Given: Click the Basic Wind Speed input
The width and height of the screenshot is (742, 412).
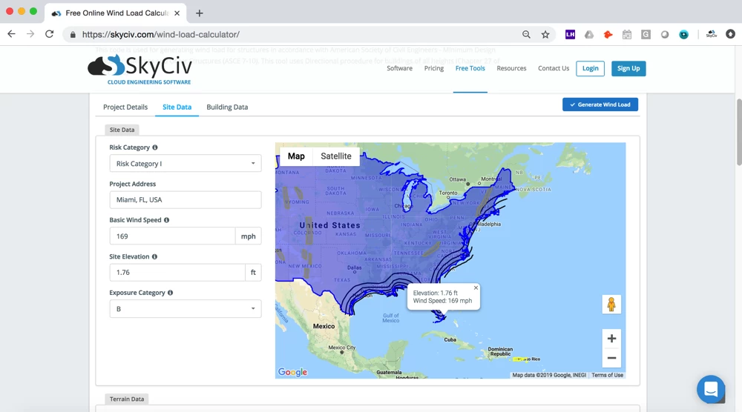Looking at the screenshot, I should (x=172, y=236).
